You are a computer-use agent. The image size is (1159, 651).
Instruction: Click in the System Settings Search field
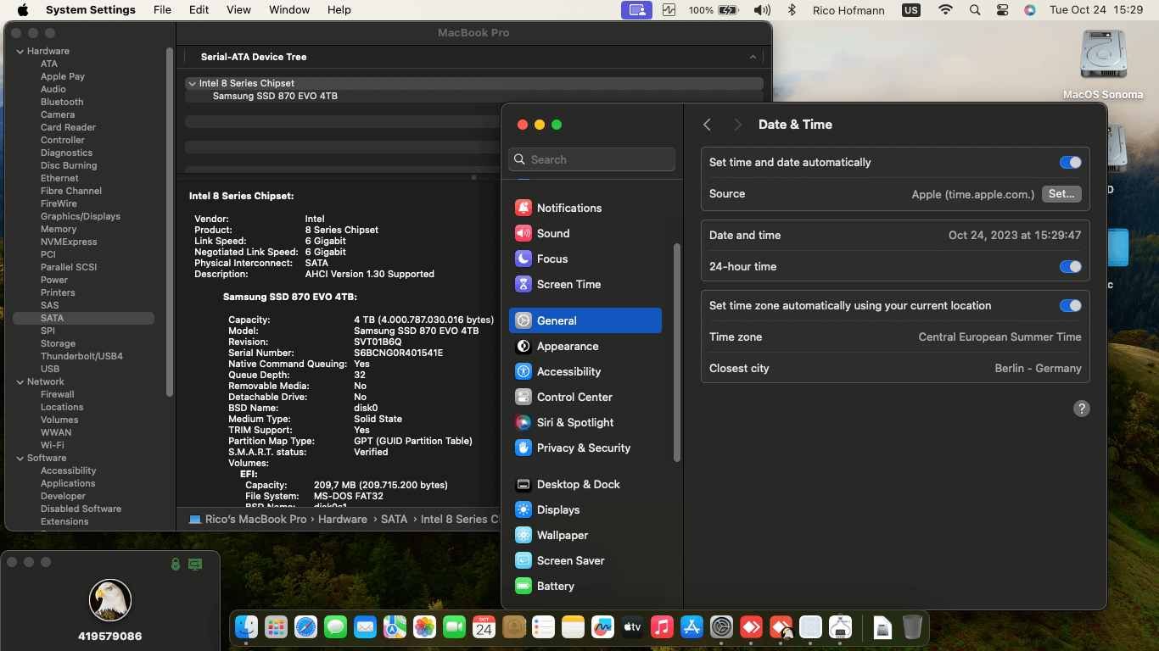click(x=592, y=159)
